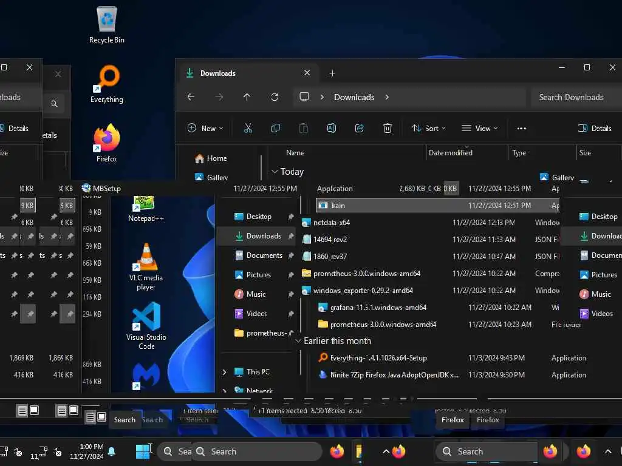Click the PC monitor icon in address bar

pyautogui.click(x=304, y=97)
